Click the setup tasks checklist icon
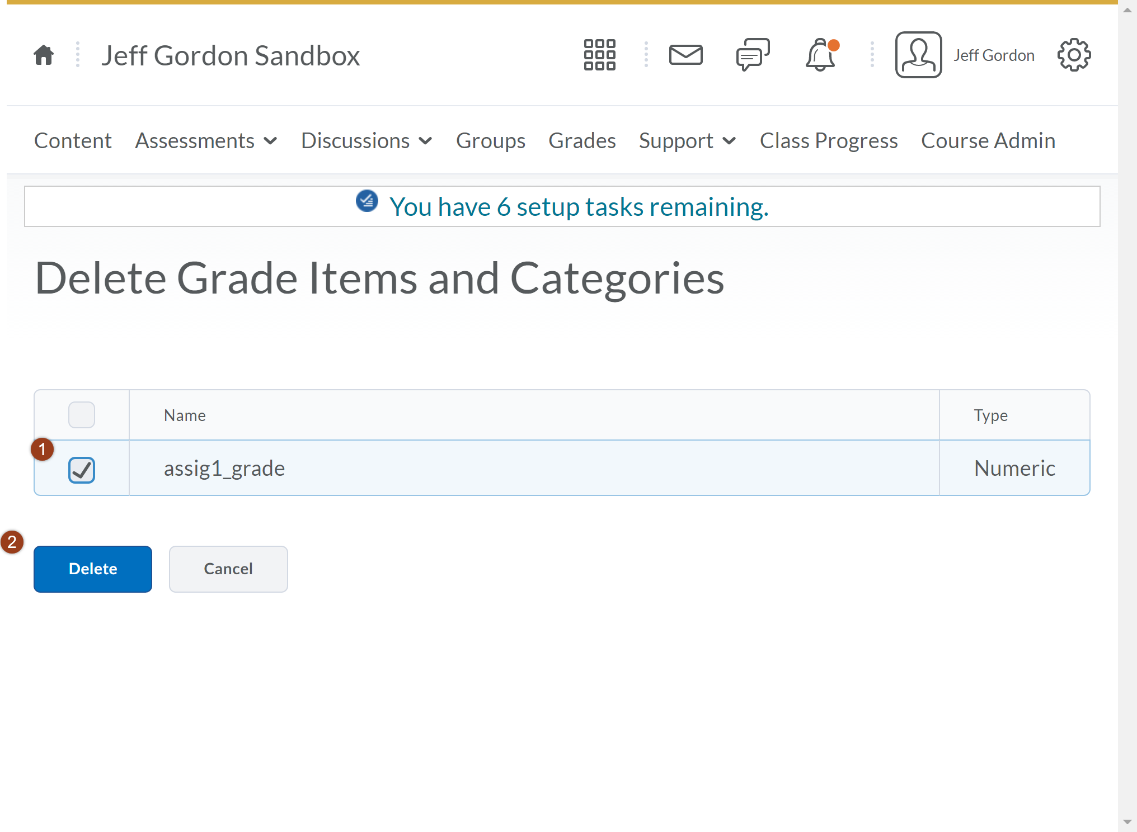 tap(367, 201)
